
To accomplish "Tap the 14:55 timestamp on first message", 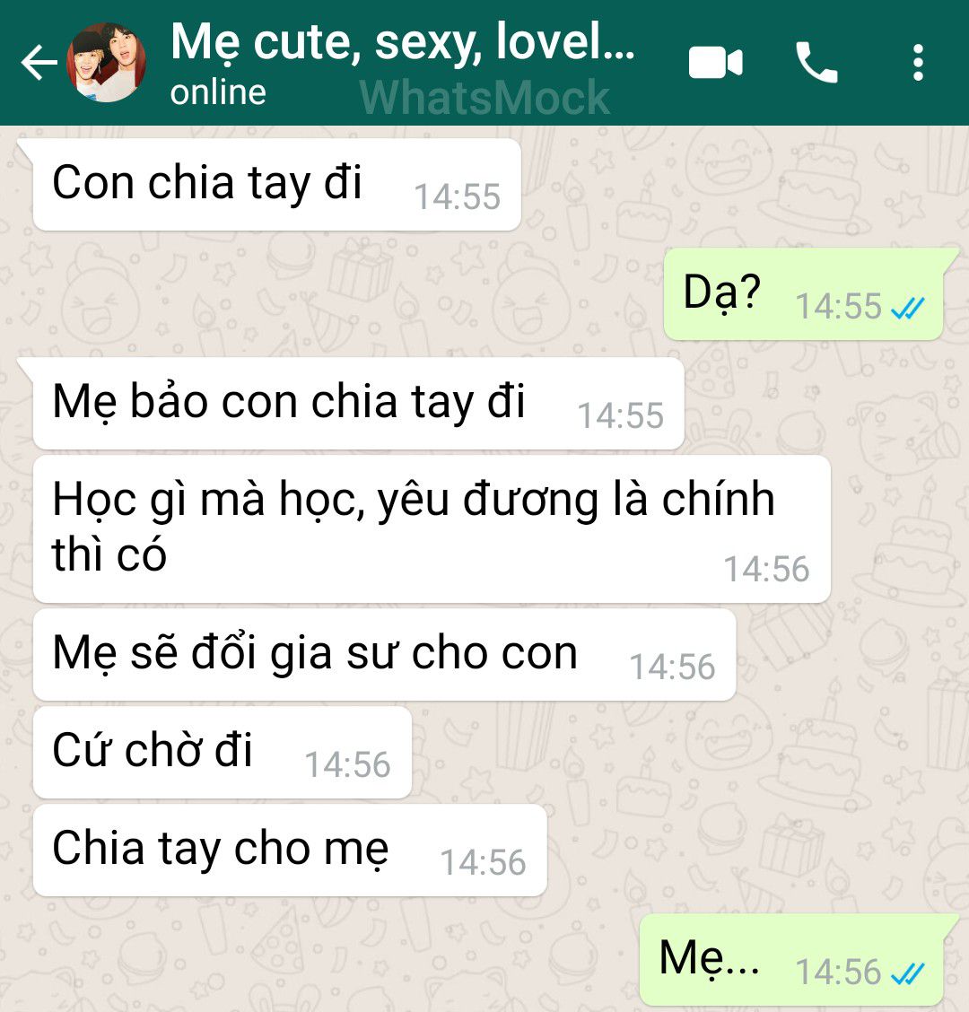I will click(x=457, y=196).
